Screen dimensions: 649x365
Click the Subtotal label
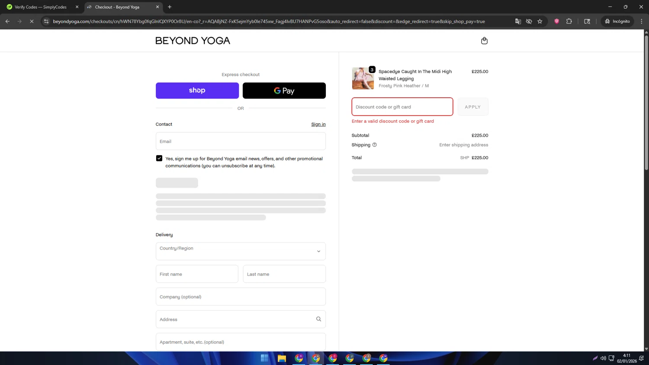(360, 135)
